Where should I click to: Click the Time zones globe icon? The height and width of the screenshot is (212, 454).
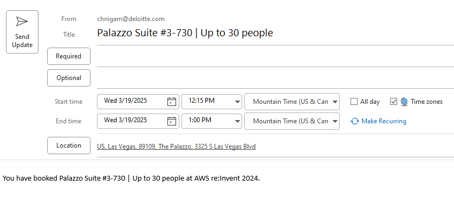coord(404,102)
